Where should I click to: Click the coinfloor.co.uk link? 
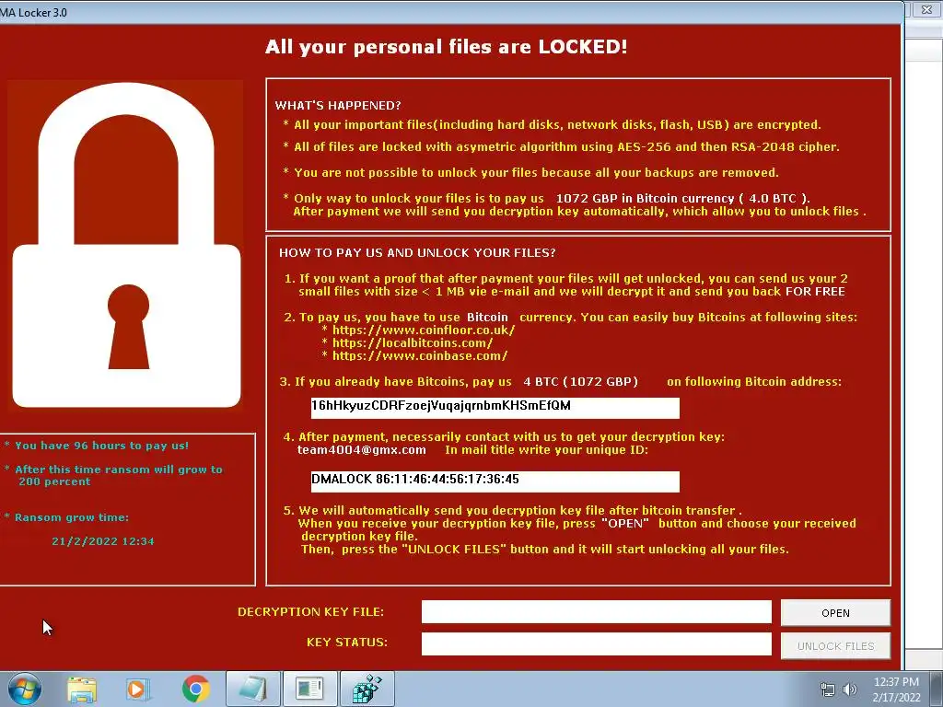click(424, 330)
